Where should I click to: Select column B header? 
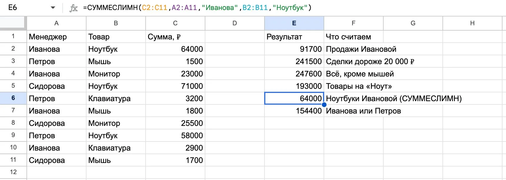pyautogui.click(x=116, y=23)
